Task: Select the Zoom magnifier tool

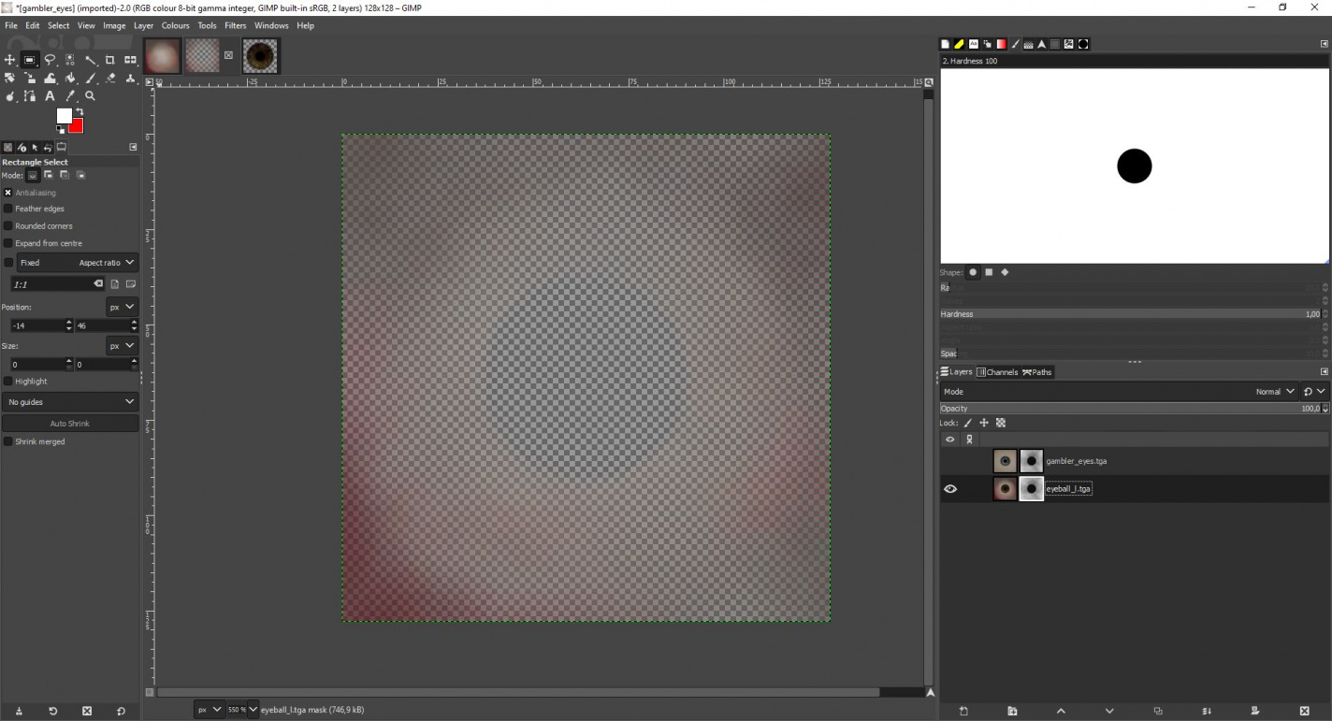Action: (x=91, y=96)
